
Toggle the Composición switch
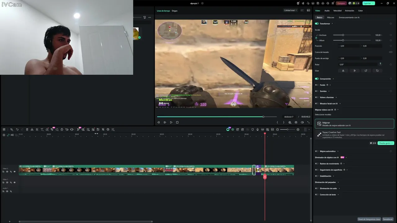[317, 79]
